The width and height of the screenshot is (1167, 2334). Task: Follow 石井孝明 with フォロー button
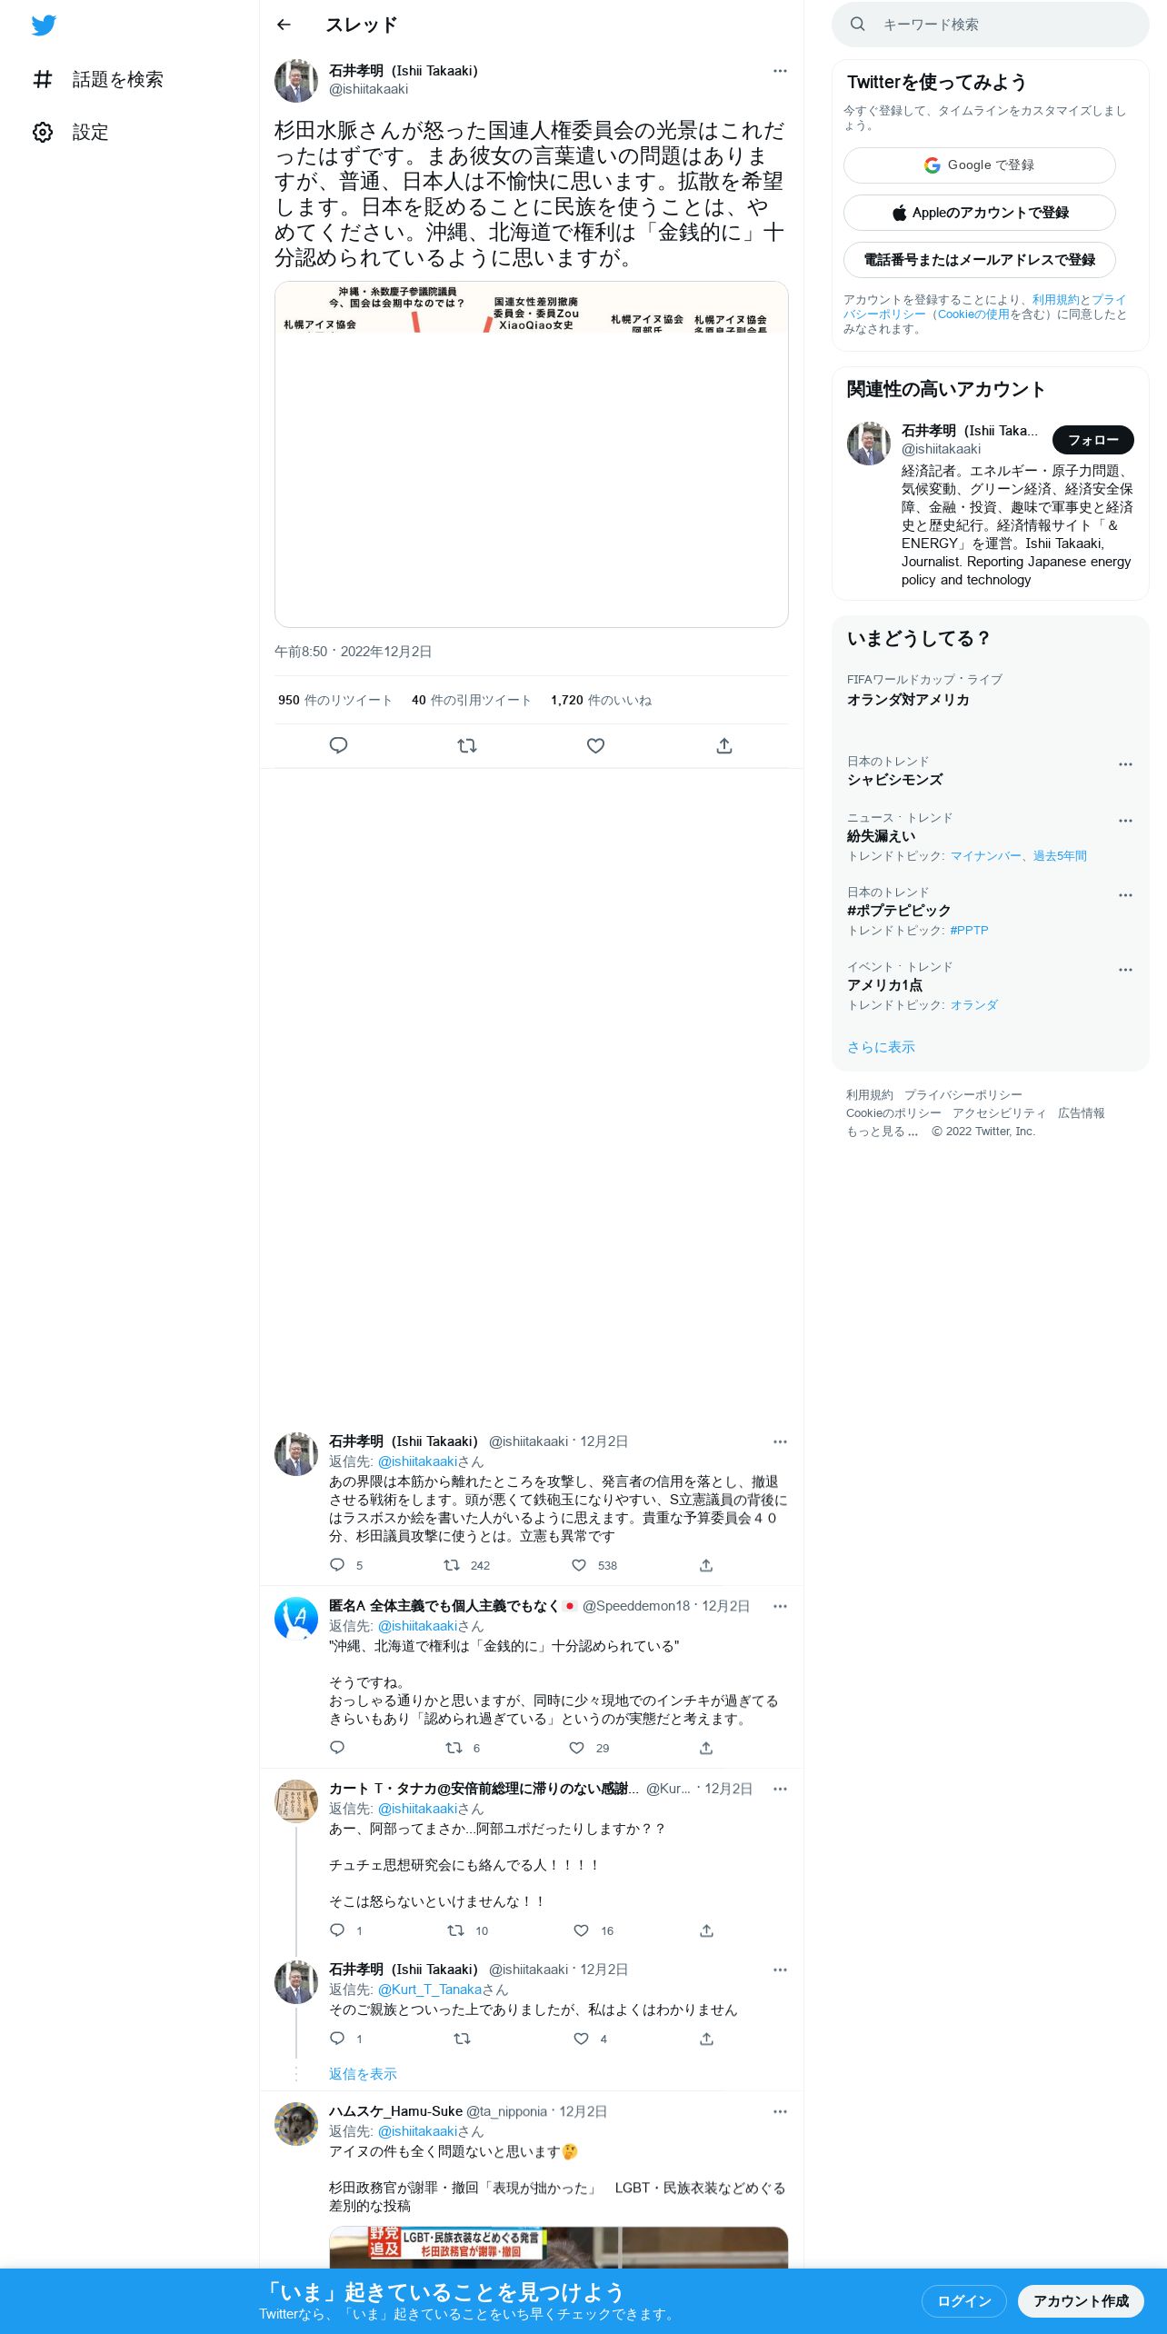1093,440
